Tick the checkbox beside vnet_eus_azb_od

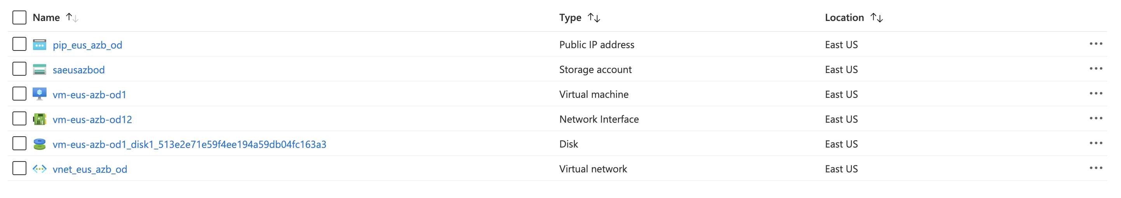click(19, 168)
